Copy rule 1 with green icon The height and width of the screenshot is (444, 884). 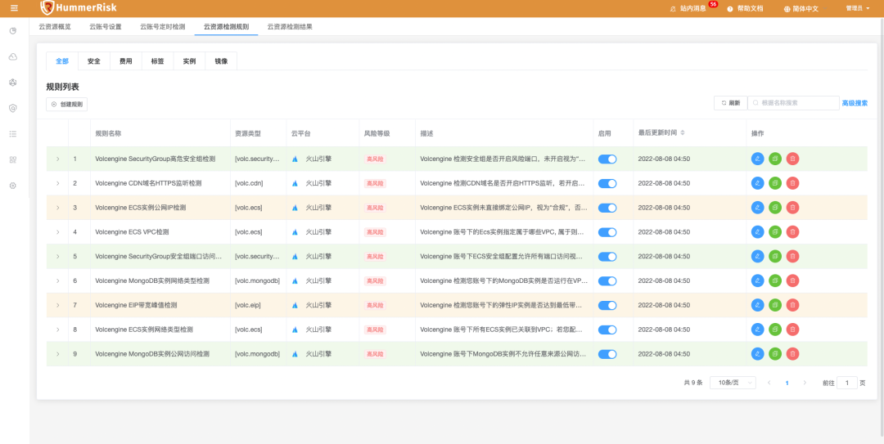(775, 159)
